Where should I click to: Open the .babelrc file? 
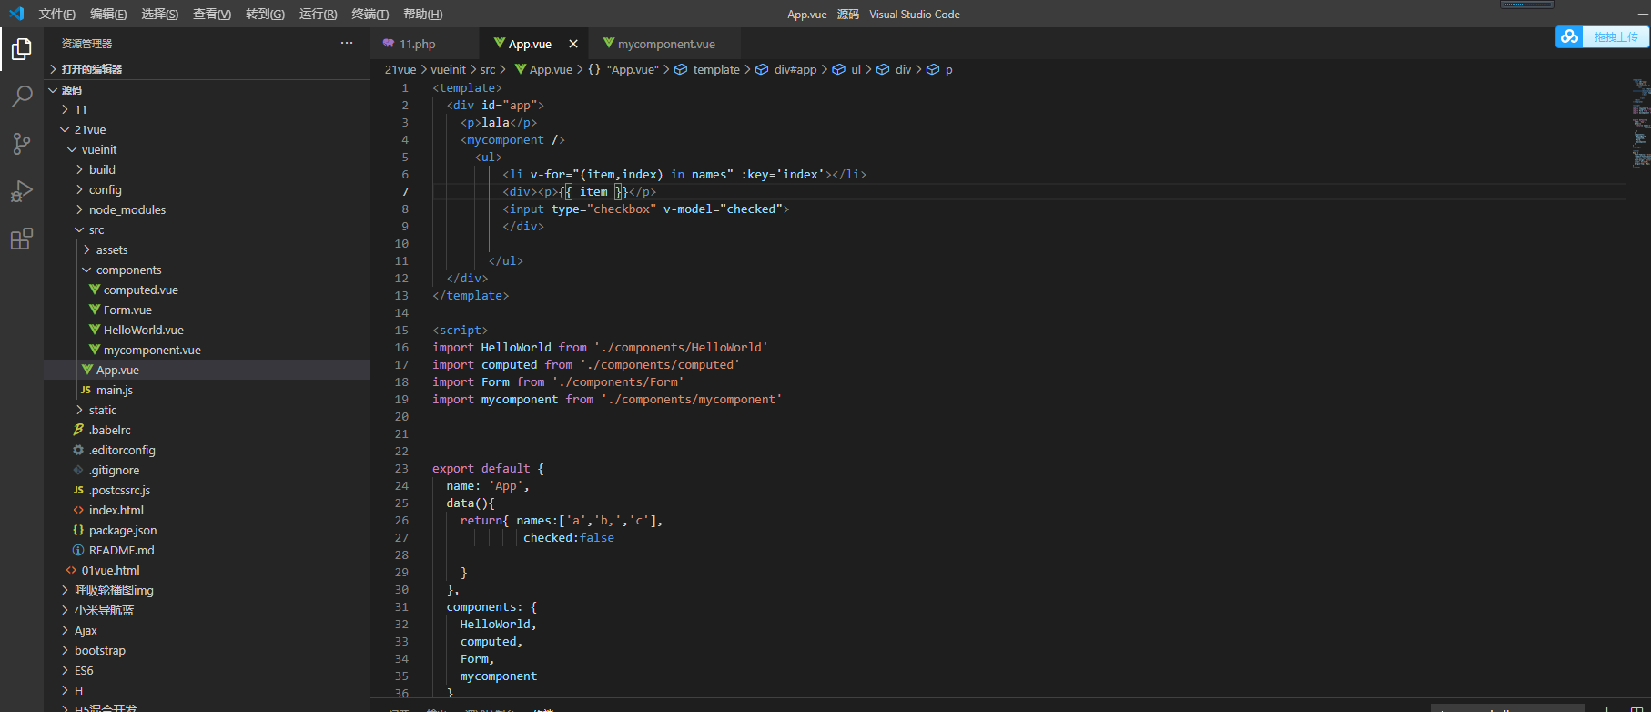(x=208, y=430)
